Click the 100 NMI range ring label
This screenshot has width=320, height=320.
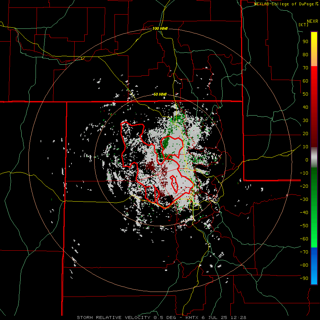[x=160, y=28]
